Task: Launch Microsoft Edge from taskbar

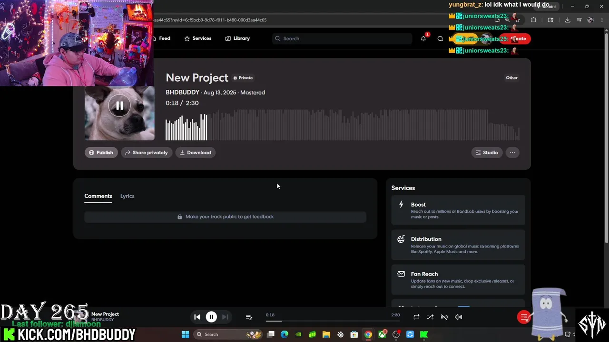Action: click(285, 334)
